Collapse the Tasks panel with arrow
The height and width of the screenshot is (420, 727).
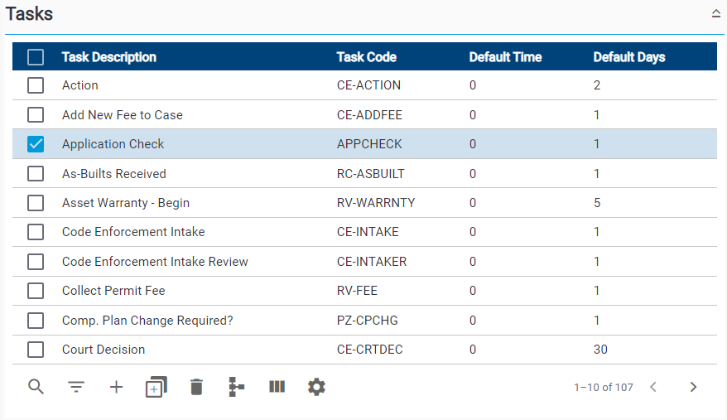[x=716, y=14]
